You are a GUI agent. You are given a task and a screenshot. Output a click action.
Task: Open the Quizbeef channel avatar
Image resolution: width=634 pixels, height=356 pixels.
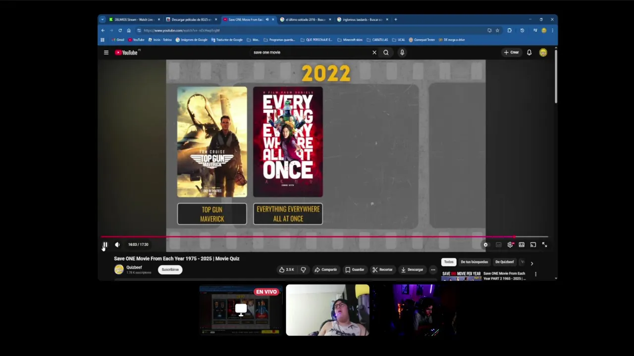pyautogui.click(x=119, y=269)
